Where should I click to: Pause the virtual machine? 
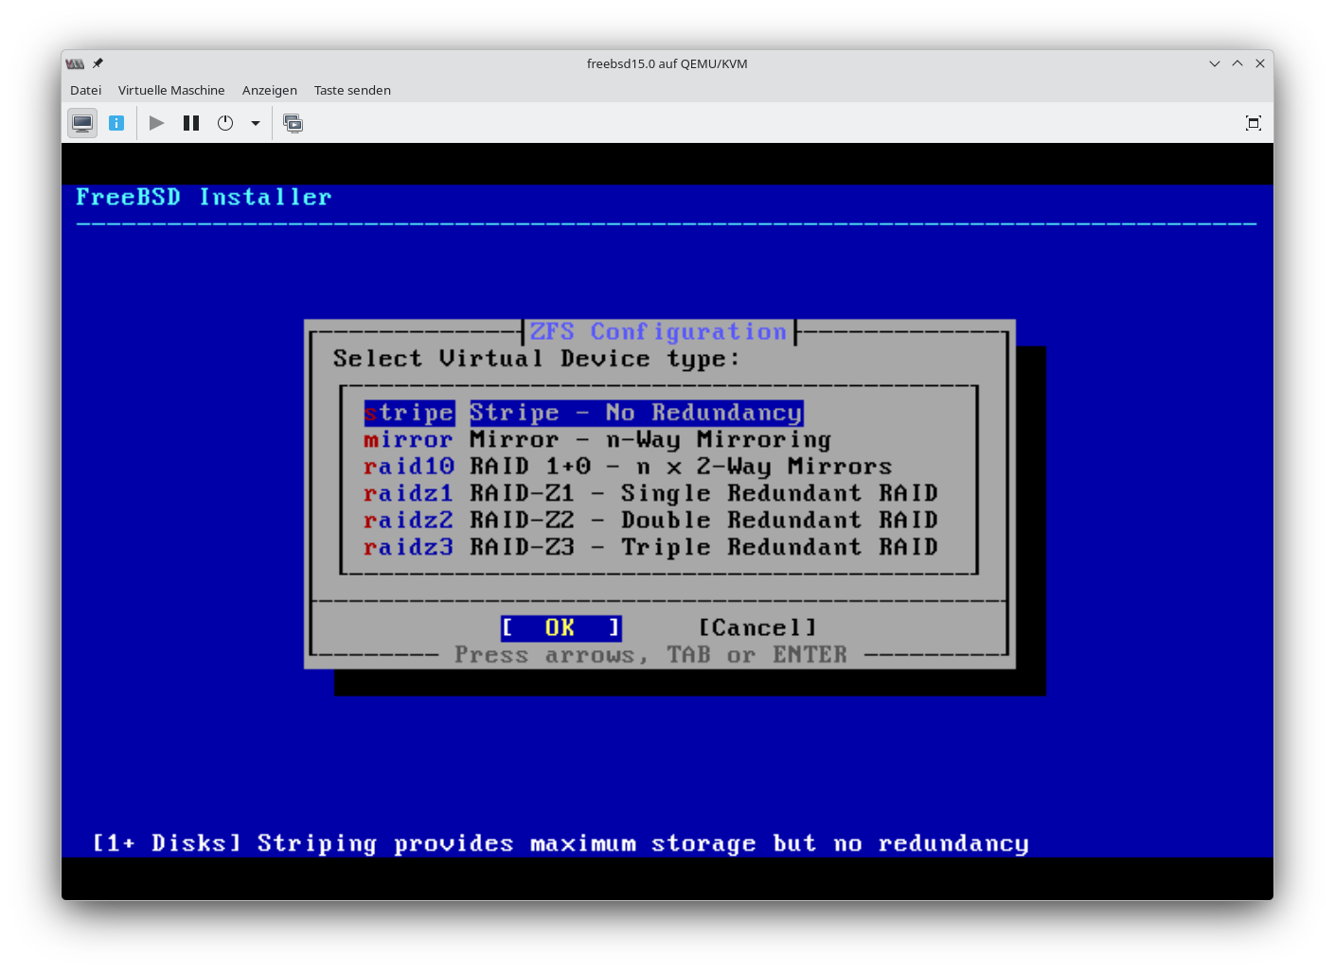pos(191,123)
